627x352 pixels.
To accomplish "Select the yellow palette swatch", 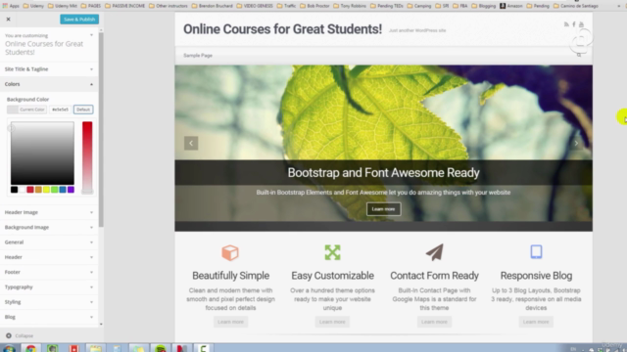I will [x=46, y=190].
